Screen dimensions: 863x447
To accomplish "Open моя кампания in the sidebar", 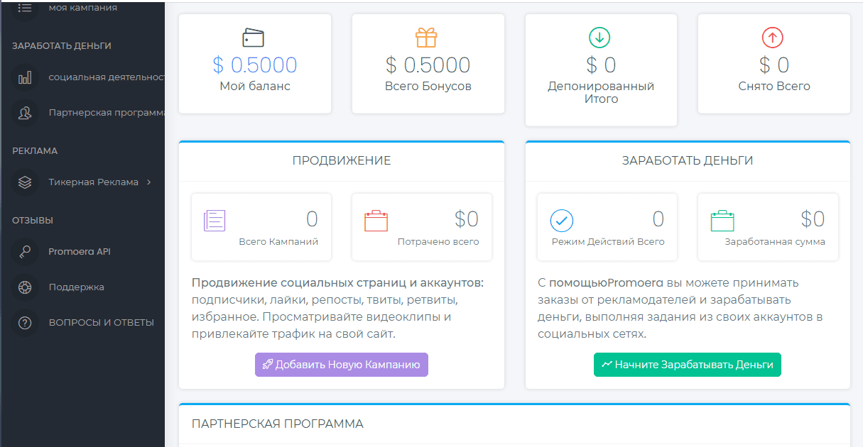I will (x=82, y=8).
